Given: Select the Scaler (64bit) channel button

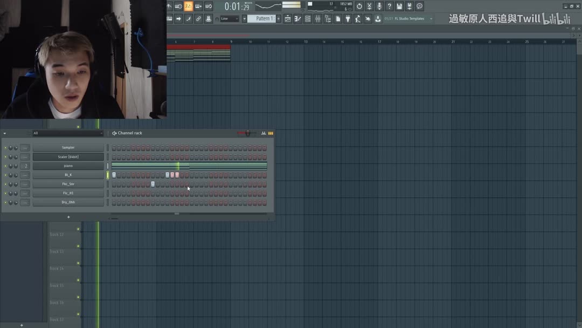Looking at the screenshot, I should point(69,156).
